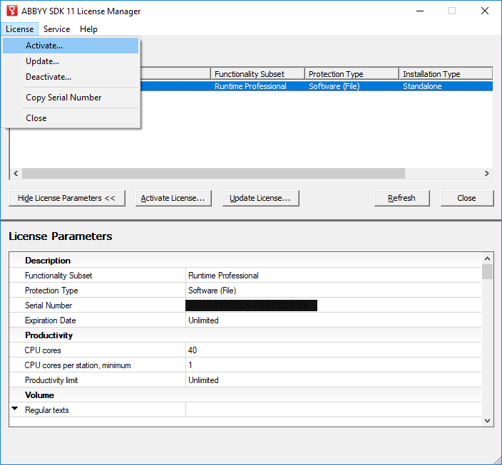The height and width of the screenshot is (465, 502).
Task: Click Unlimited value for Expiration Date
Action: pos(203,320)
